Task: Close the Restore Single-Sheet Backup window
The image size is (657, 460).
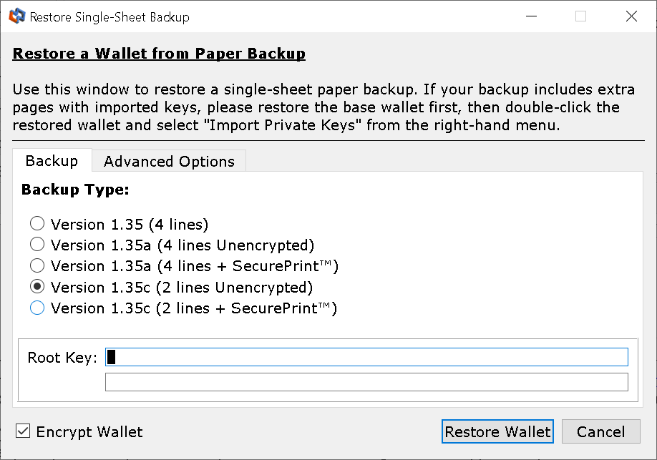Action: [x=631, y=16]
